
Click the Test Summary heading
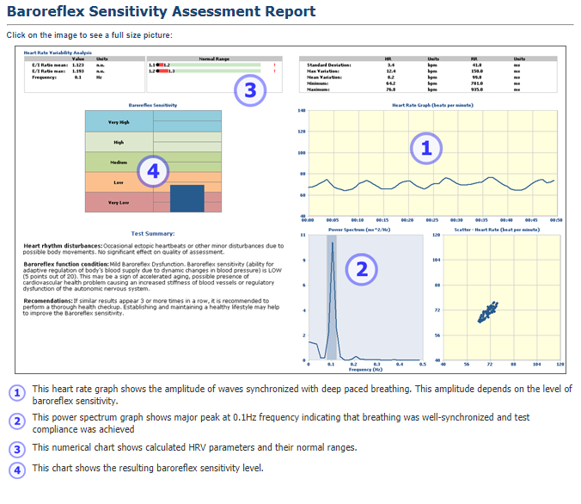click(x=153, y=233)
